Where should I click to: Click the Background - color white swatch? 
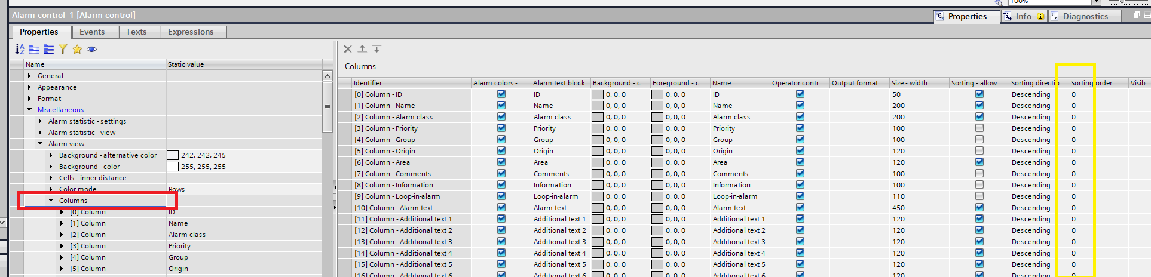[x=173, y=167]
